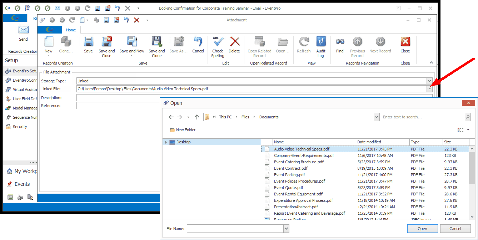Click the Delete red X ribbon icon
This screenshot has height=240, width=478.
[x=234, y=41]
